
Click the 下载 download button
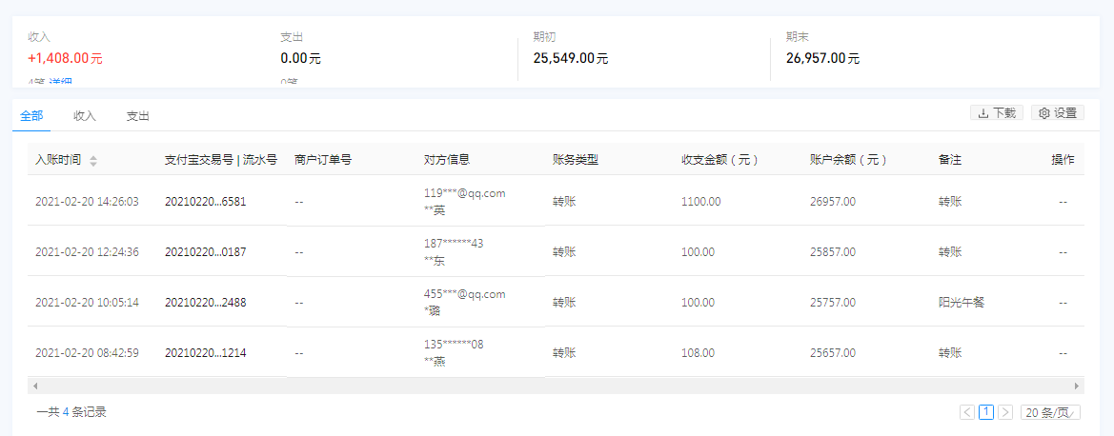(x=996, y=113)
